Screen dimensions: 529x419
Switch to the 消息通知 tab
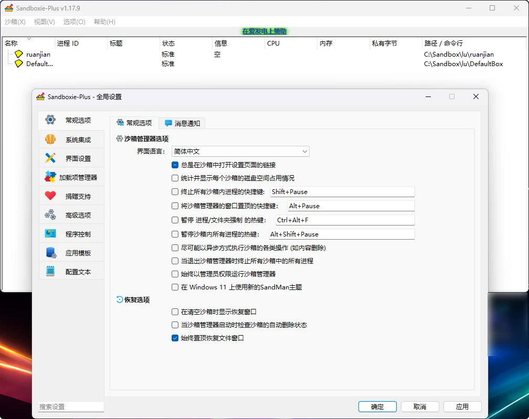click(x=182, y=123)
